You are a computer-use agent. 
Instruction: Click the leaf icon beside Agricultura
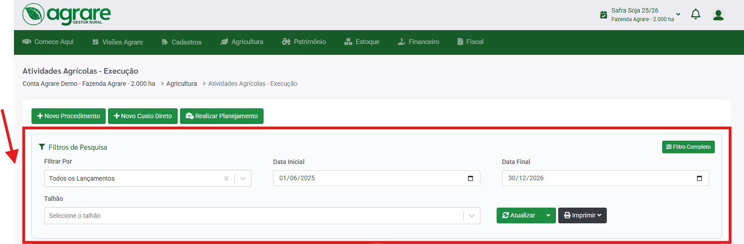click(x=224, y=42)
